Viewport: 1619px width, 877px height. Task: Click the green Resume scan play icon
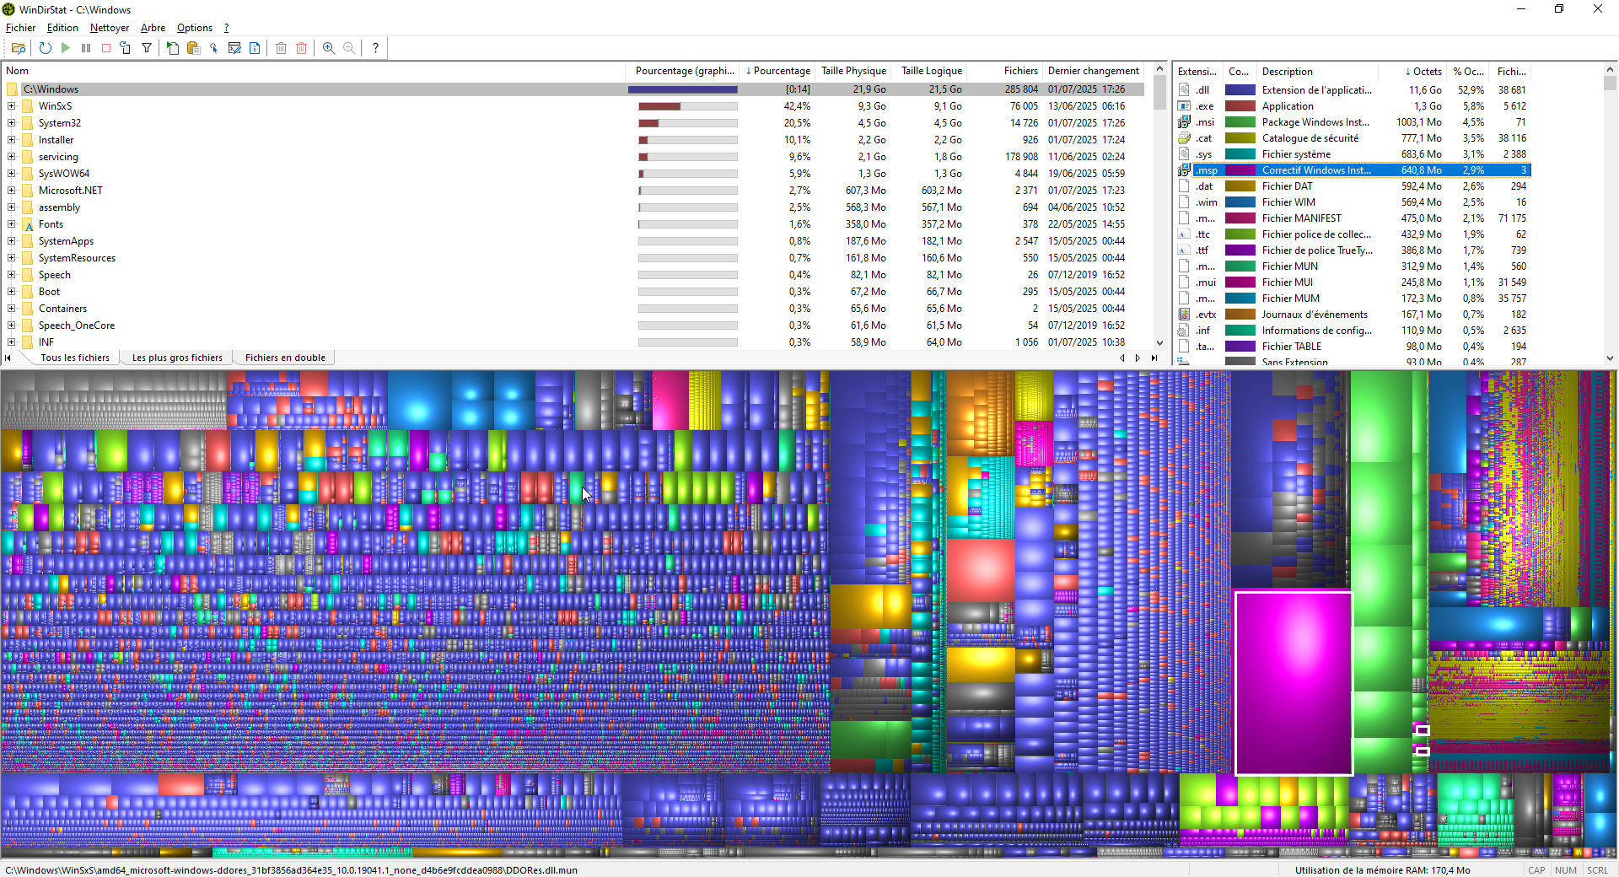(66, 48)
